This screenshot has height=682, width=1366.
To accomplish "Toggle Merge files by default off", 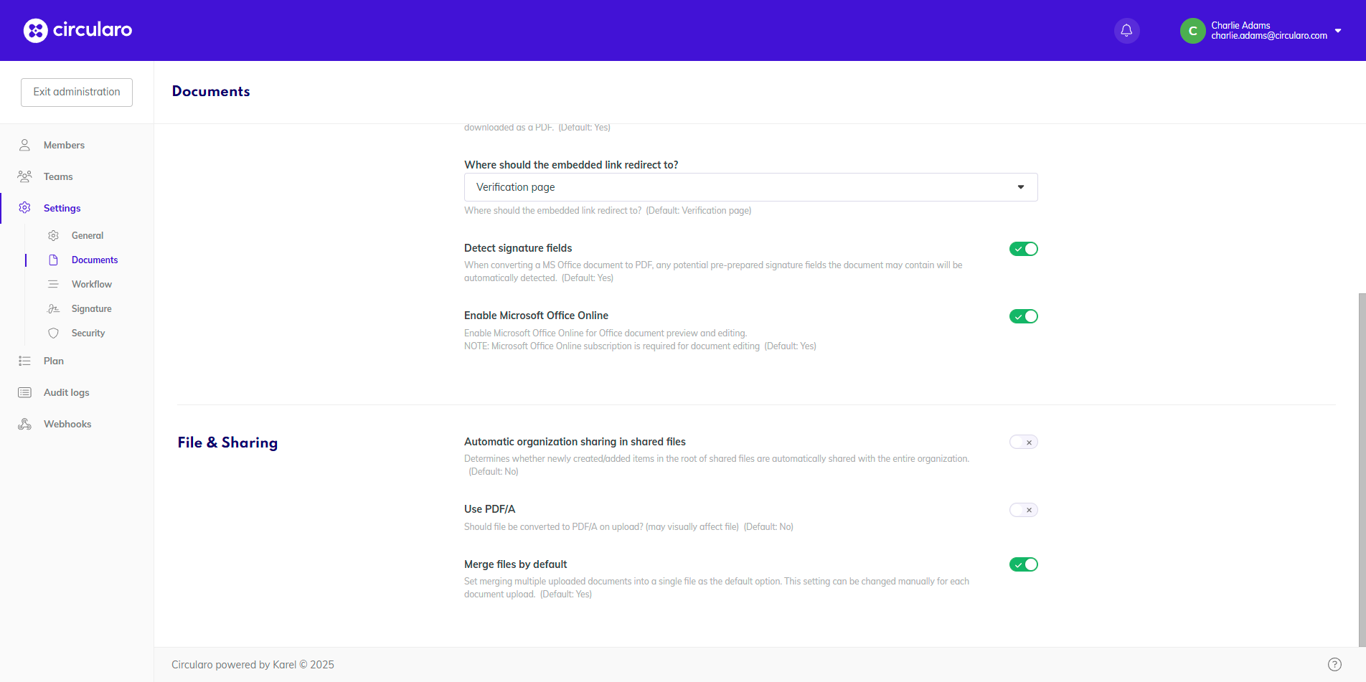I will [x=1023, y=564].
